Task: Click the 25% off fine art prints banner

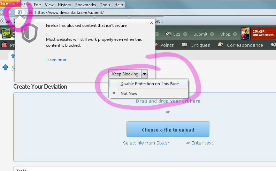Action: [x=258, y=33]
